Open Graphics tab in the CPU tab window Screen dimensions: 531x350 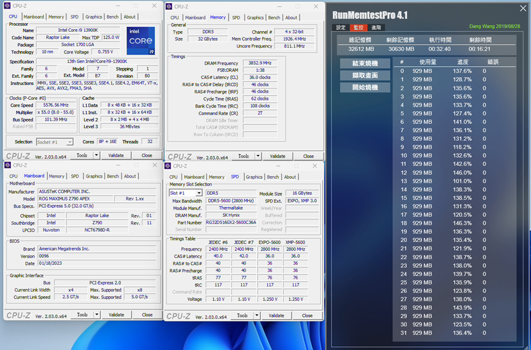coord(93,17)
